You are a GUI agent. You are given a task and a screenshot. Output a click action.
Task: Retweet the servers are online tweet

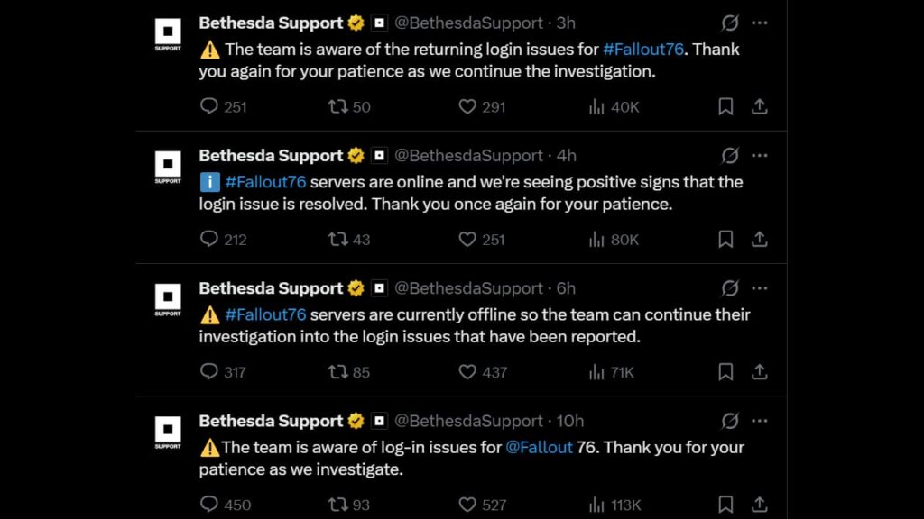click(x=338, y=239)
